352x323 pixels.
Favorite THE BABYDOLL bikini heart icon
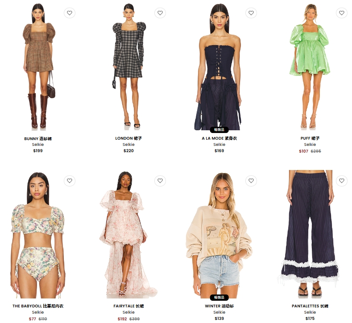(70, 181)
